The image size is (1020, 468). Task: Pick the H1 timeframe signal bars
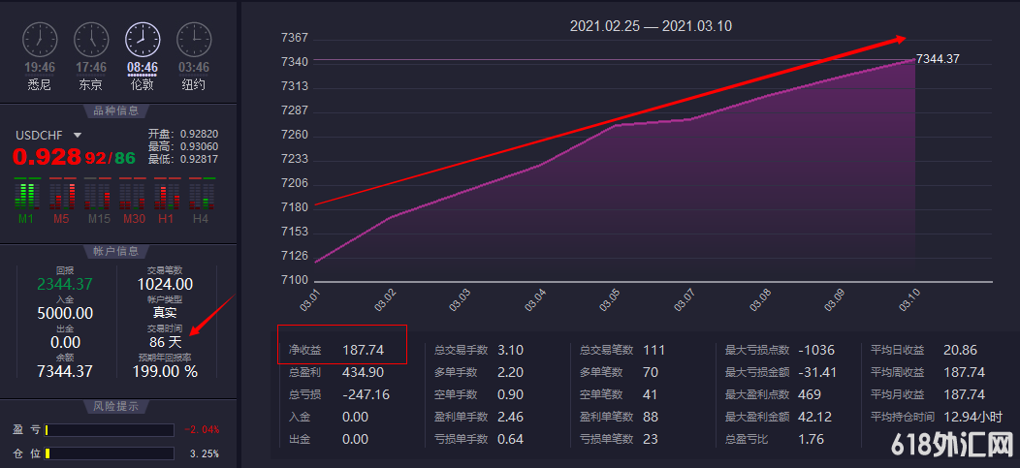pos(167,195)
